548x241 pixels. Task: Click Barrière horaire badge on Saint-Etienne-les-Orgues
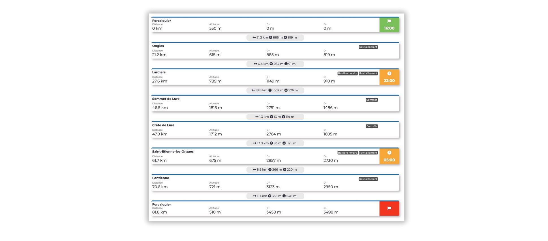(x=347, y=153)
